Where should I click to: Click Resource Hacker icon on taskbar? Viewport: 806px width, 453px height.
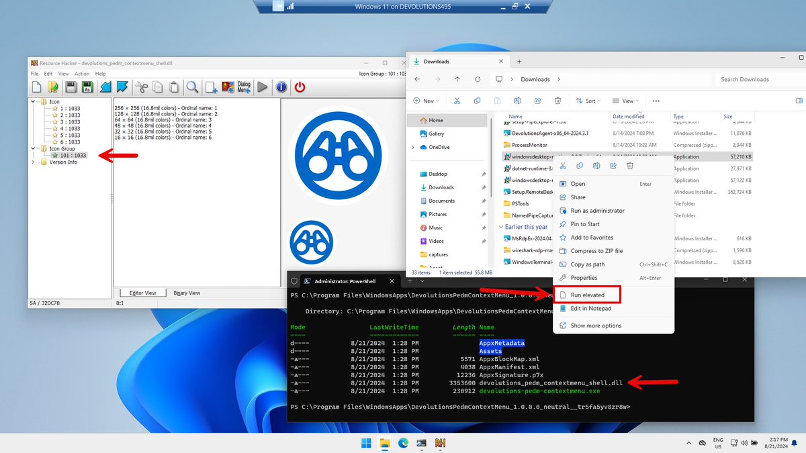coord(441,443)
